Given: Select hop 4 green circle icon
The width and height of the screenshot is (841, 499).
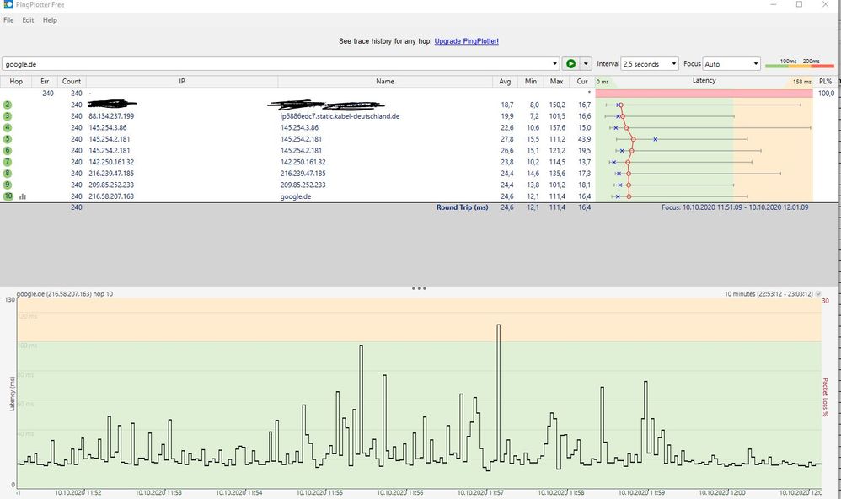Looking at the screenshot, I should click(x=8, y=128).
